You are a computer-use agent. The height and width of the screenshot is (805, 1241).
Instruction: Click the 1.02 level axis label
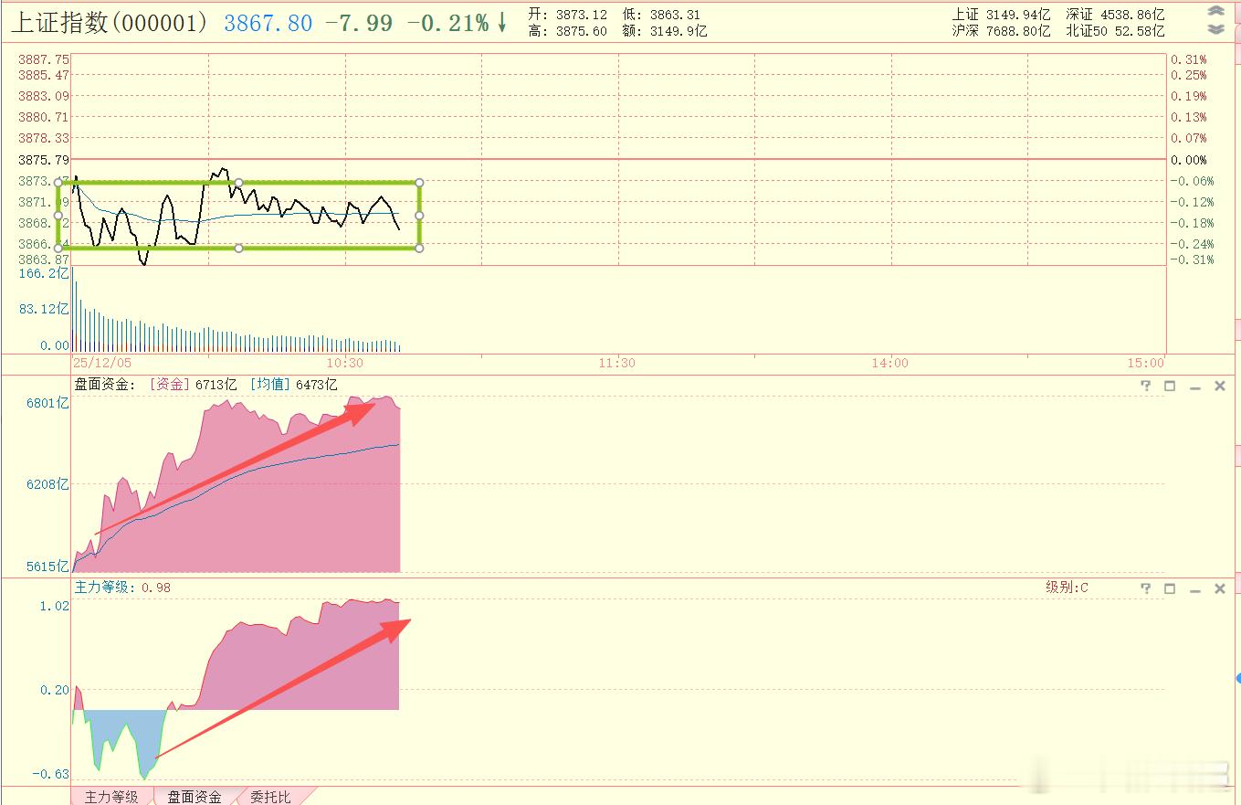pos(54,606)
